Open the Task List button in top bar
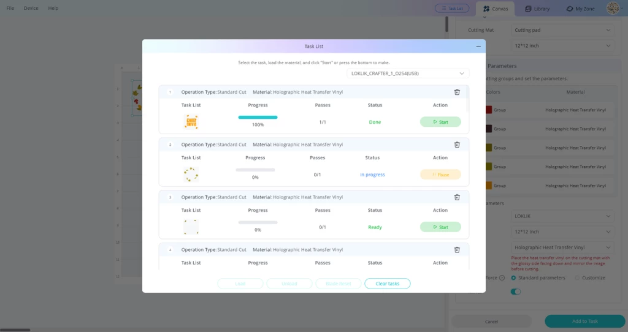The height and width of the screenshot is (332, 628). point(452,8)
